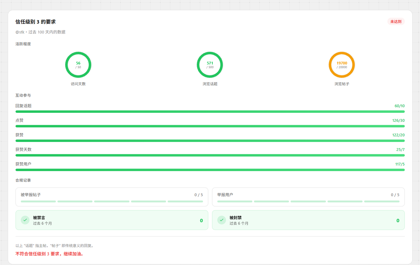Click the 浏览话题 label

tap(210, 84)
